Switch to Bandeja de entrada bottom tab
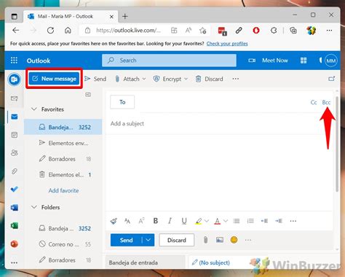Screen dimensions: 345x277 point(145,262)
